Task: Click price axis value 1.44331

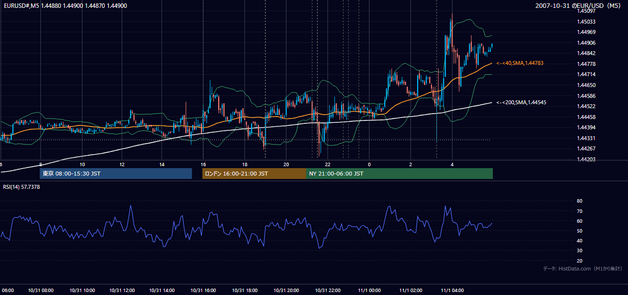Action: point(586,138)
